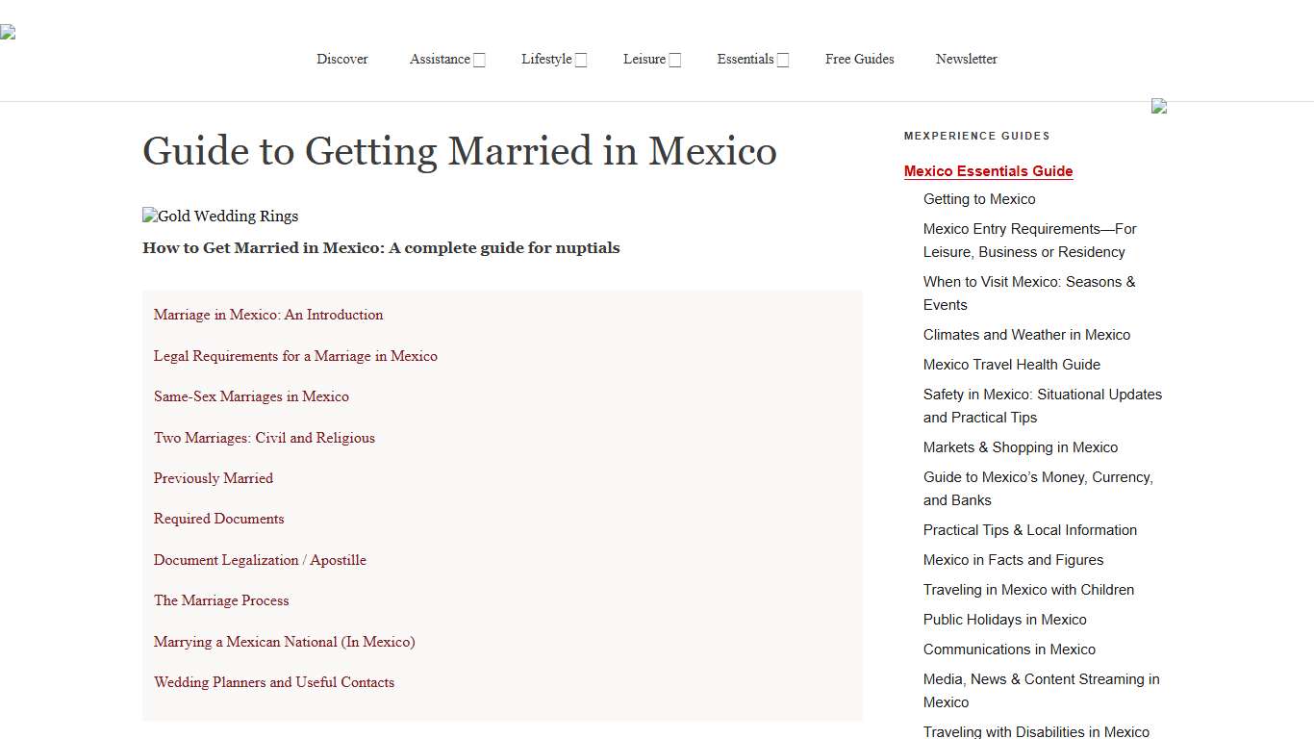Open 'Legal Requirements for a Marriage in Mexico'

(295, 356)
